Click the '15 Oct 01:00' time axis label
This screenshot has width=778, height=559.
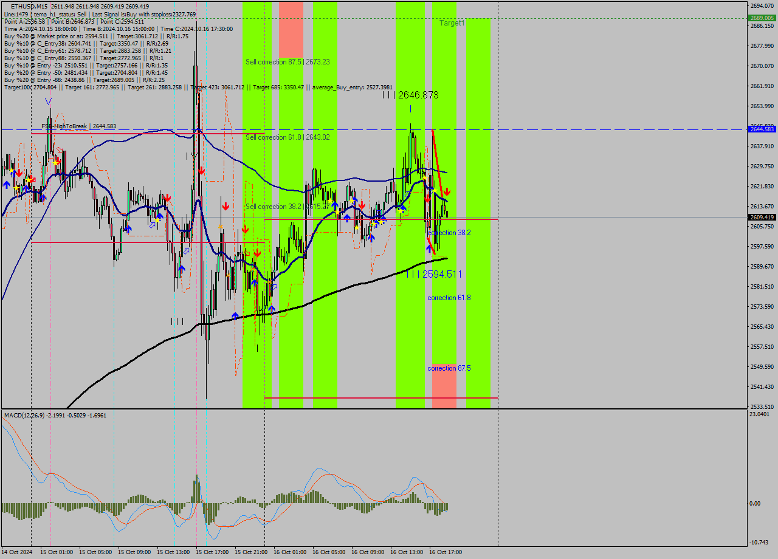[57, 552]
